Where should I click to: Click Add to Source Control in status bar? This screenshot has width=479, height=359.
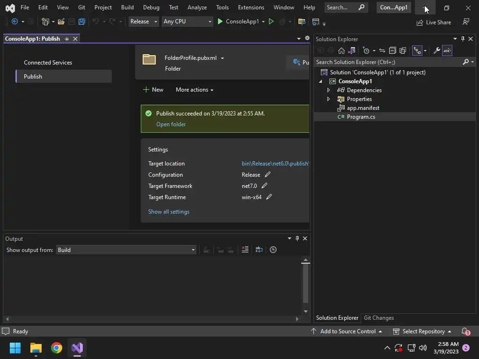(347, 331)
